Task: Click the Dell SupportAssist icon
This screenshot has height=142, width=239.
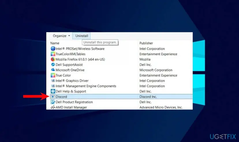Action: coord(53,65)
